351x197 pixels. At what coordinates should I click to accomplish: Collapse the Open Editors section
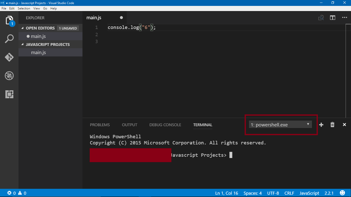point(22,28)
